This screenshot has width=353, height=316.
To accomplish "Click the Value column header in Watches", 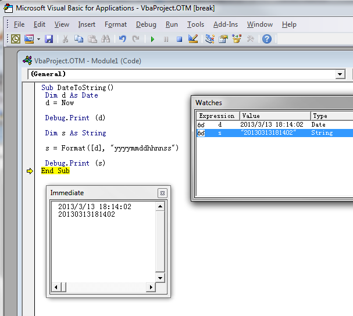I will pos(275,116).
